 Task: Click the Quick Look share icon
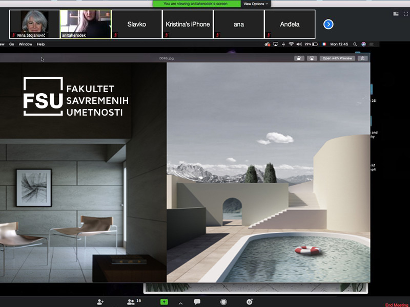(363, 58)
